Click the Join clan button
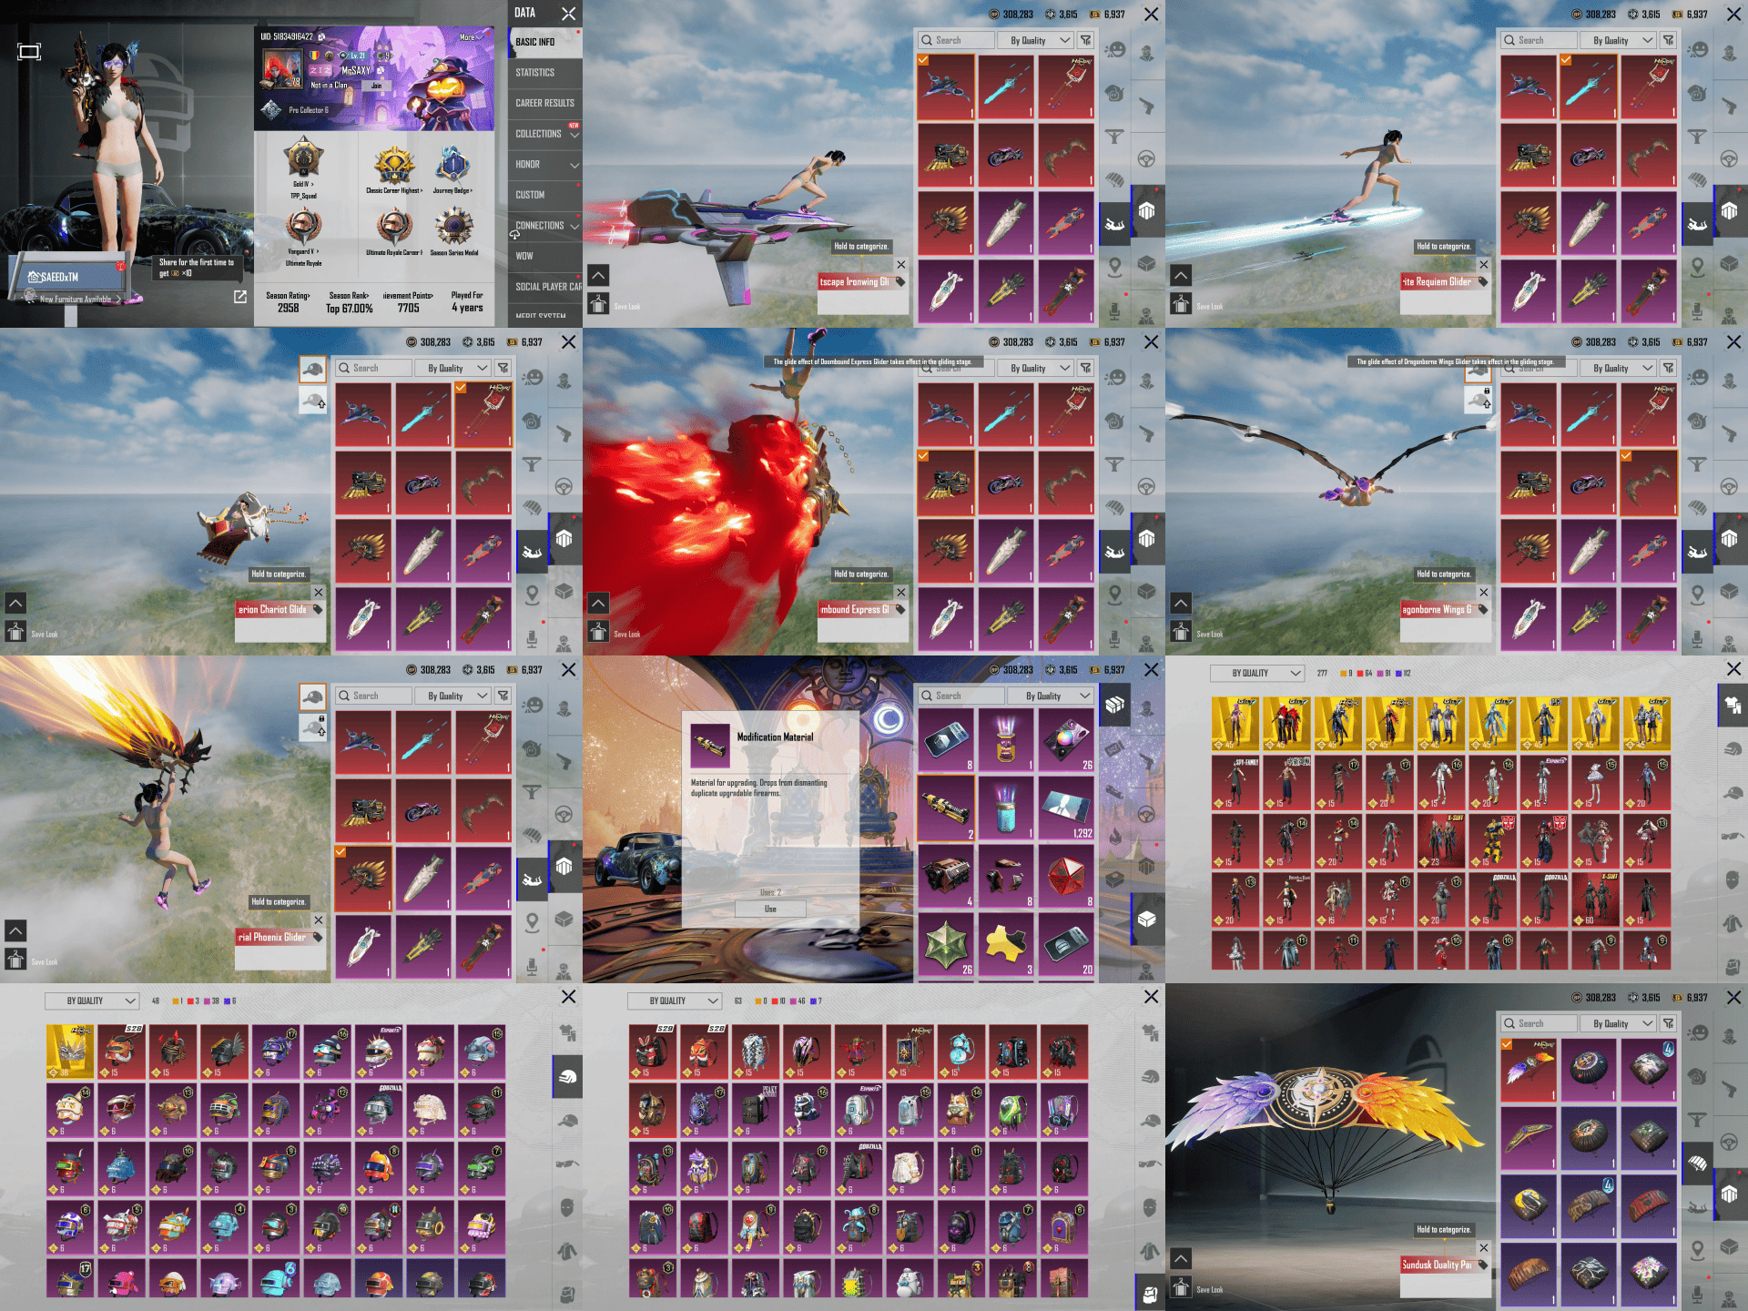Screen dimensions: 1748x1311 (376, 86)
